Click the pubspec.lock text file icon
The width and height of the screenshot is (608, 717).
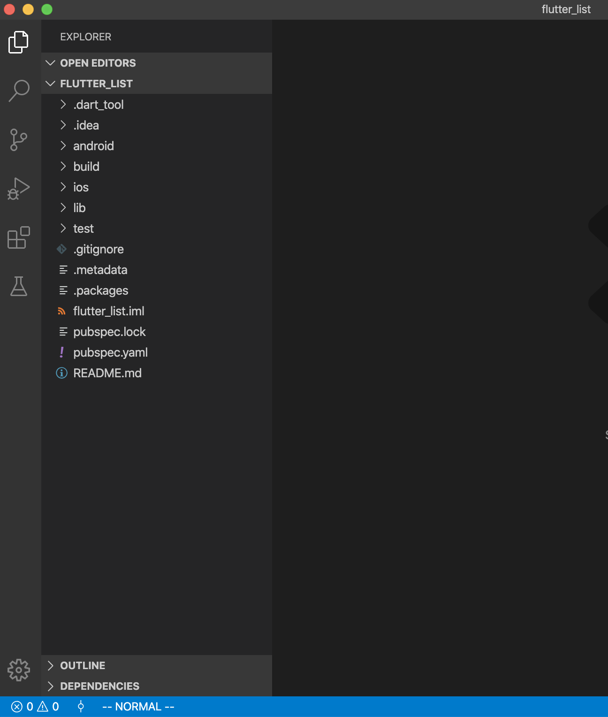pos(63,332)
